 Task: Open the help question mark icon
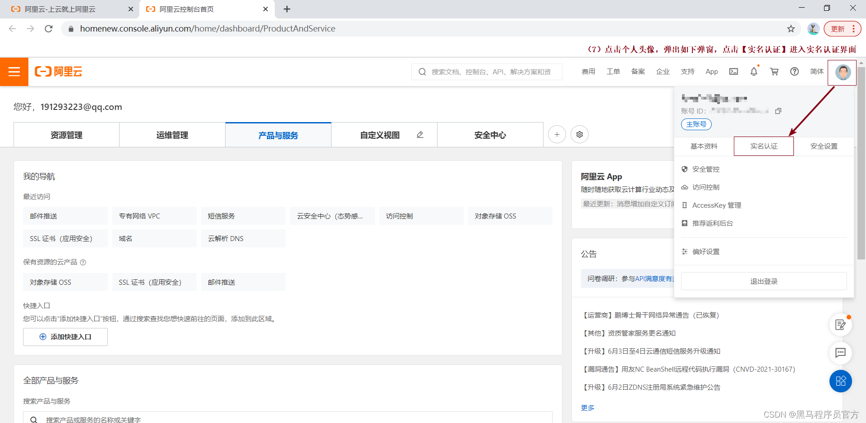pos(794,72)
